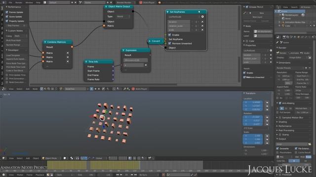Open Object Mode dropdown in 3D viewport
This screenshot has height=177, width=316.
click(x=51, y=158)
